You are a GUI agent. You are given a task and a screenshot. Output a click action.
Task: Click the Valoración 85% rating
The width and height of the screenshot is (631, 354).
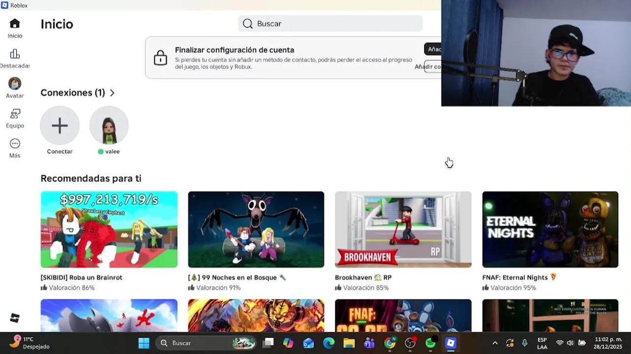[362, 288]
